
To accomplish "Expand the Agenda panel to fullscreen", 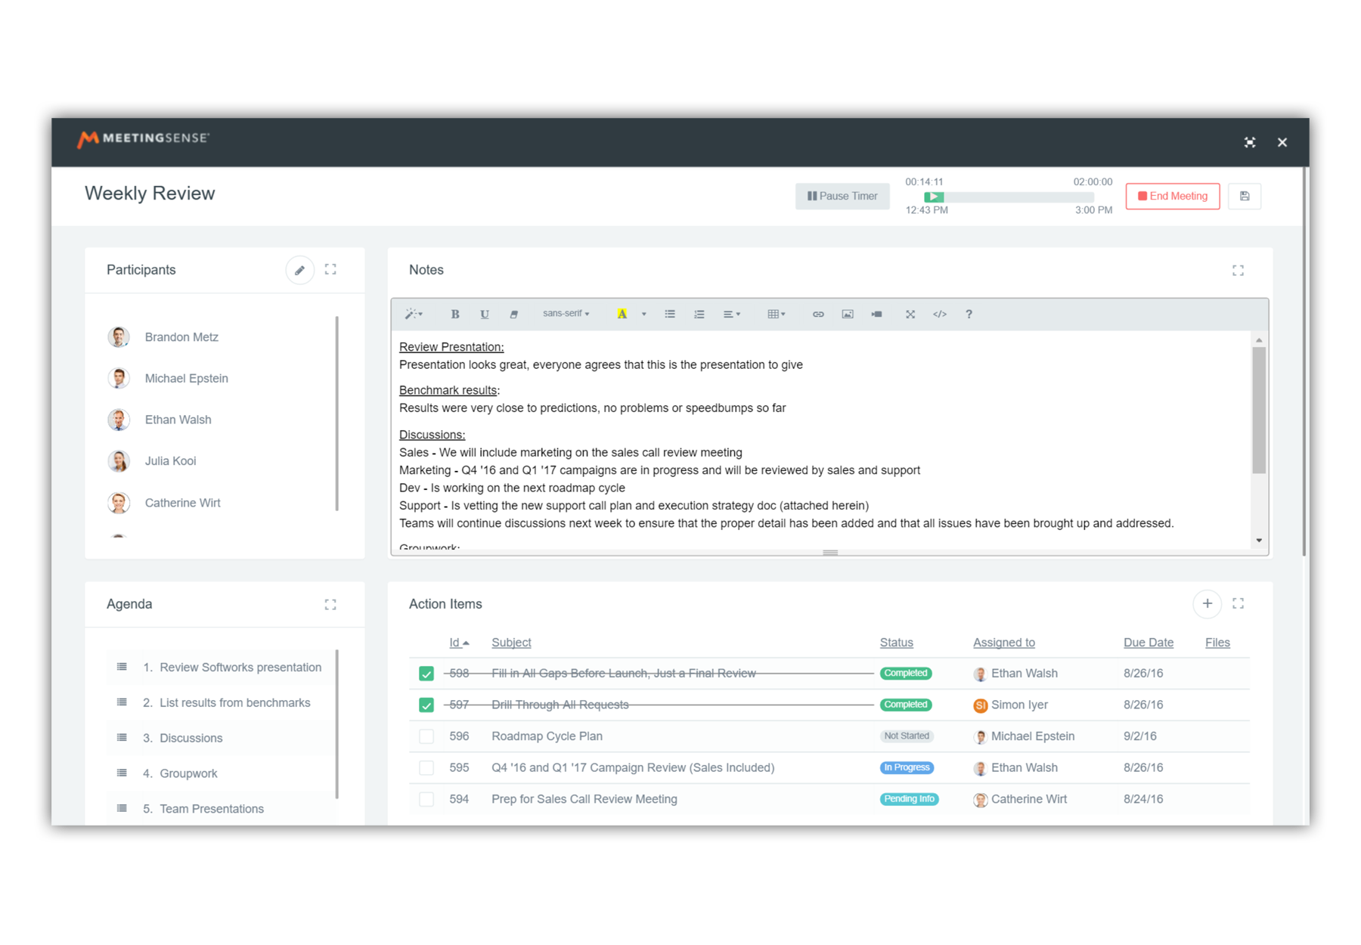I will [x=330, y=604].
